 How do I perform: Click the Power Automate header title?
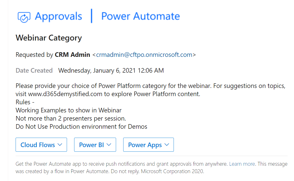[140, 16]
